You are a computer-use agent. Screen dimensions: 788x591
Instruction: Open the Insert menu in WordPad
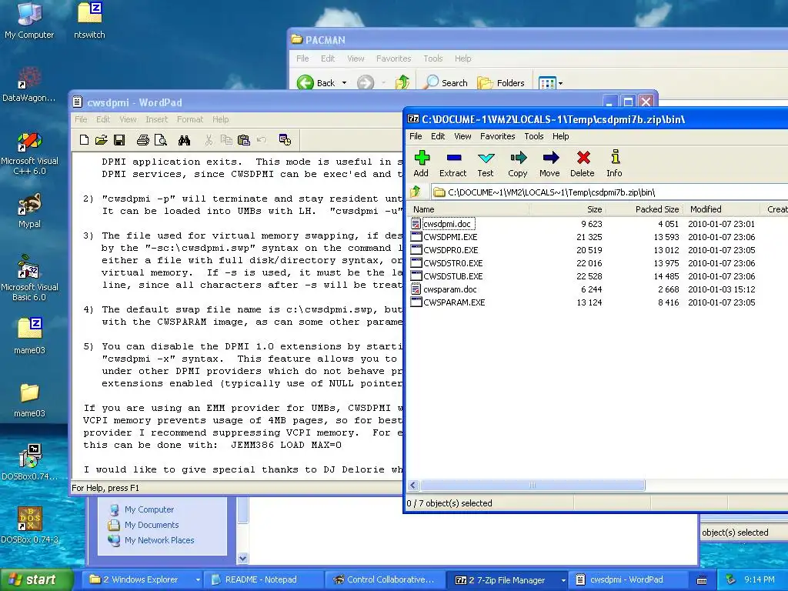[x=157, y=119]
